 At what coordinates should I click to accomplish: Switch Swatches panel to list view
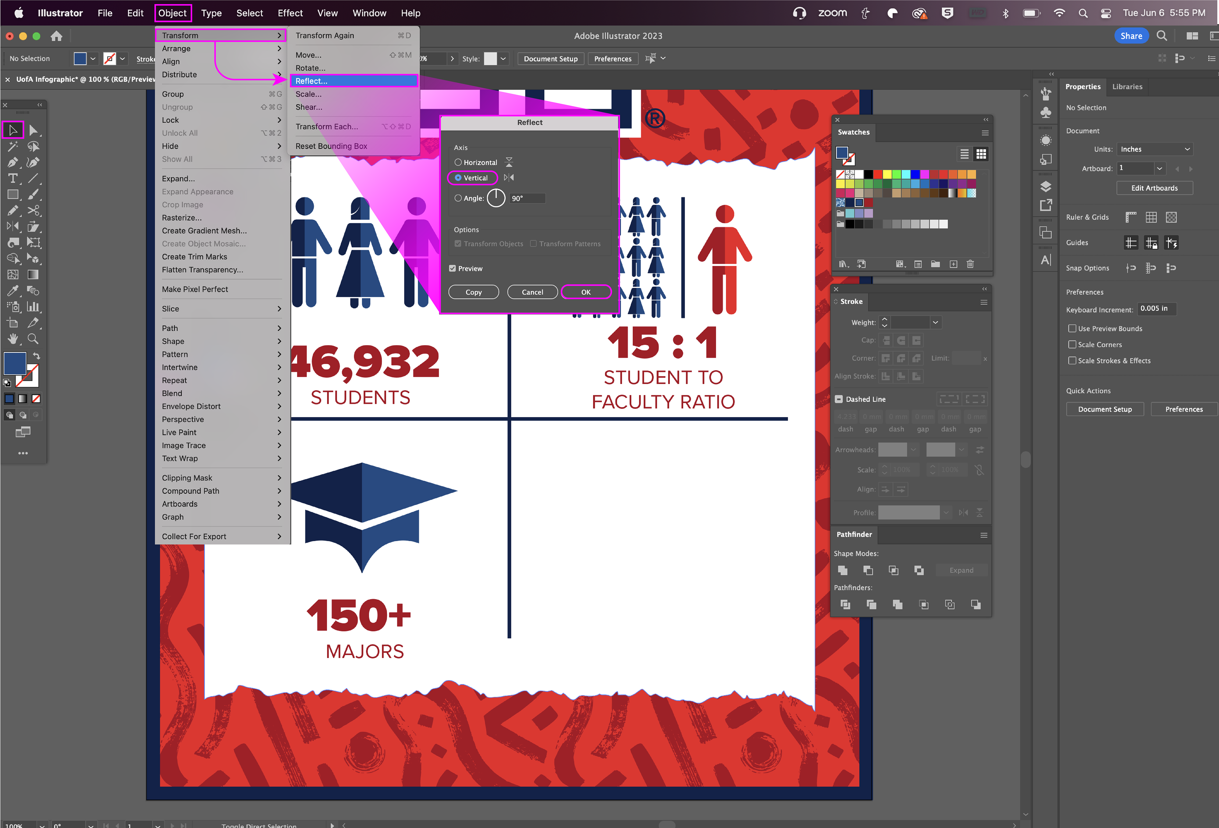tap(964, 154)
